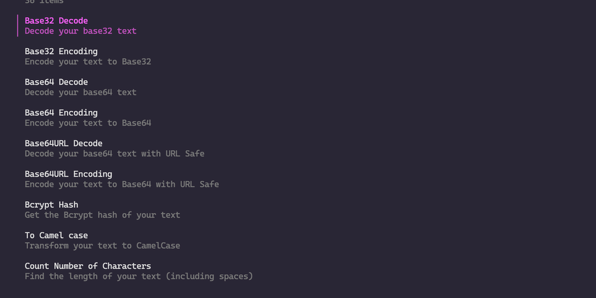Click "Encode your text to Base32" description
The height and width of the screenshot is (298, 596).
(x=88, y=62)
